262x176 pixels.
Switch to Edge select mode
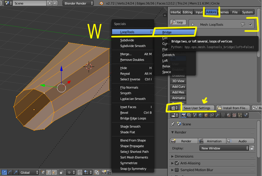pyautogui.click(x=49, y=172)
